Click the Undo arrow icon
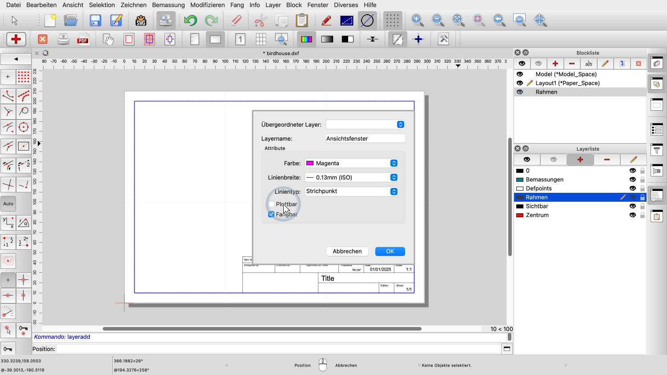 coord(190,20)
